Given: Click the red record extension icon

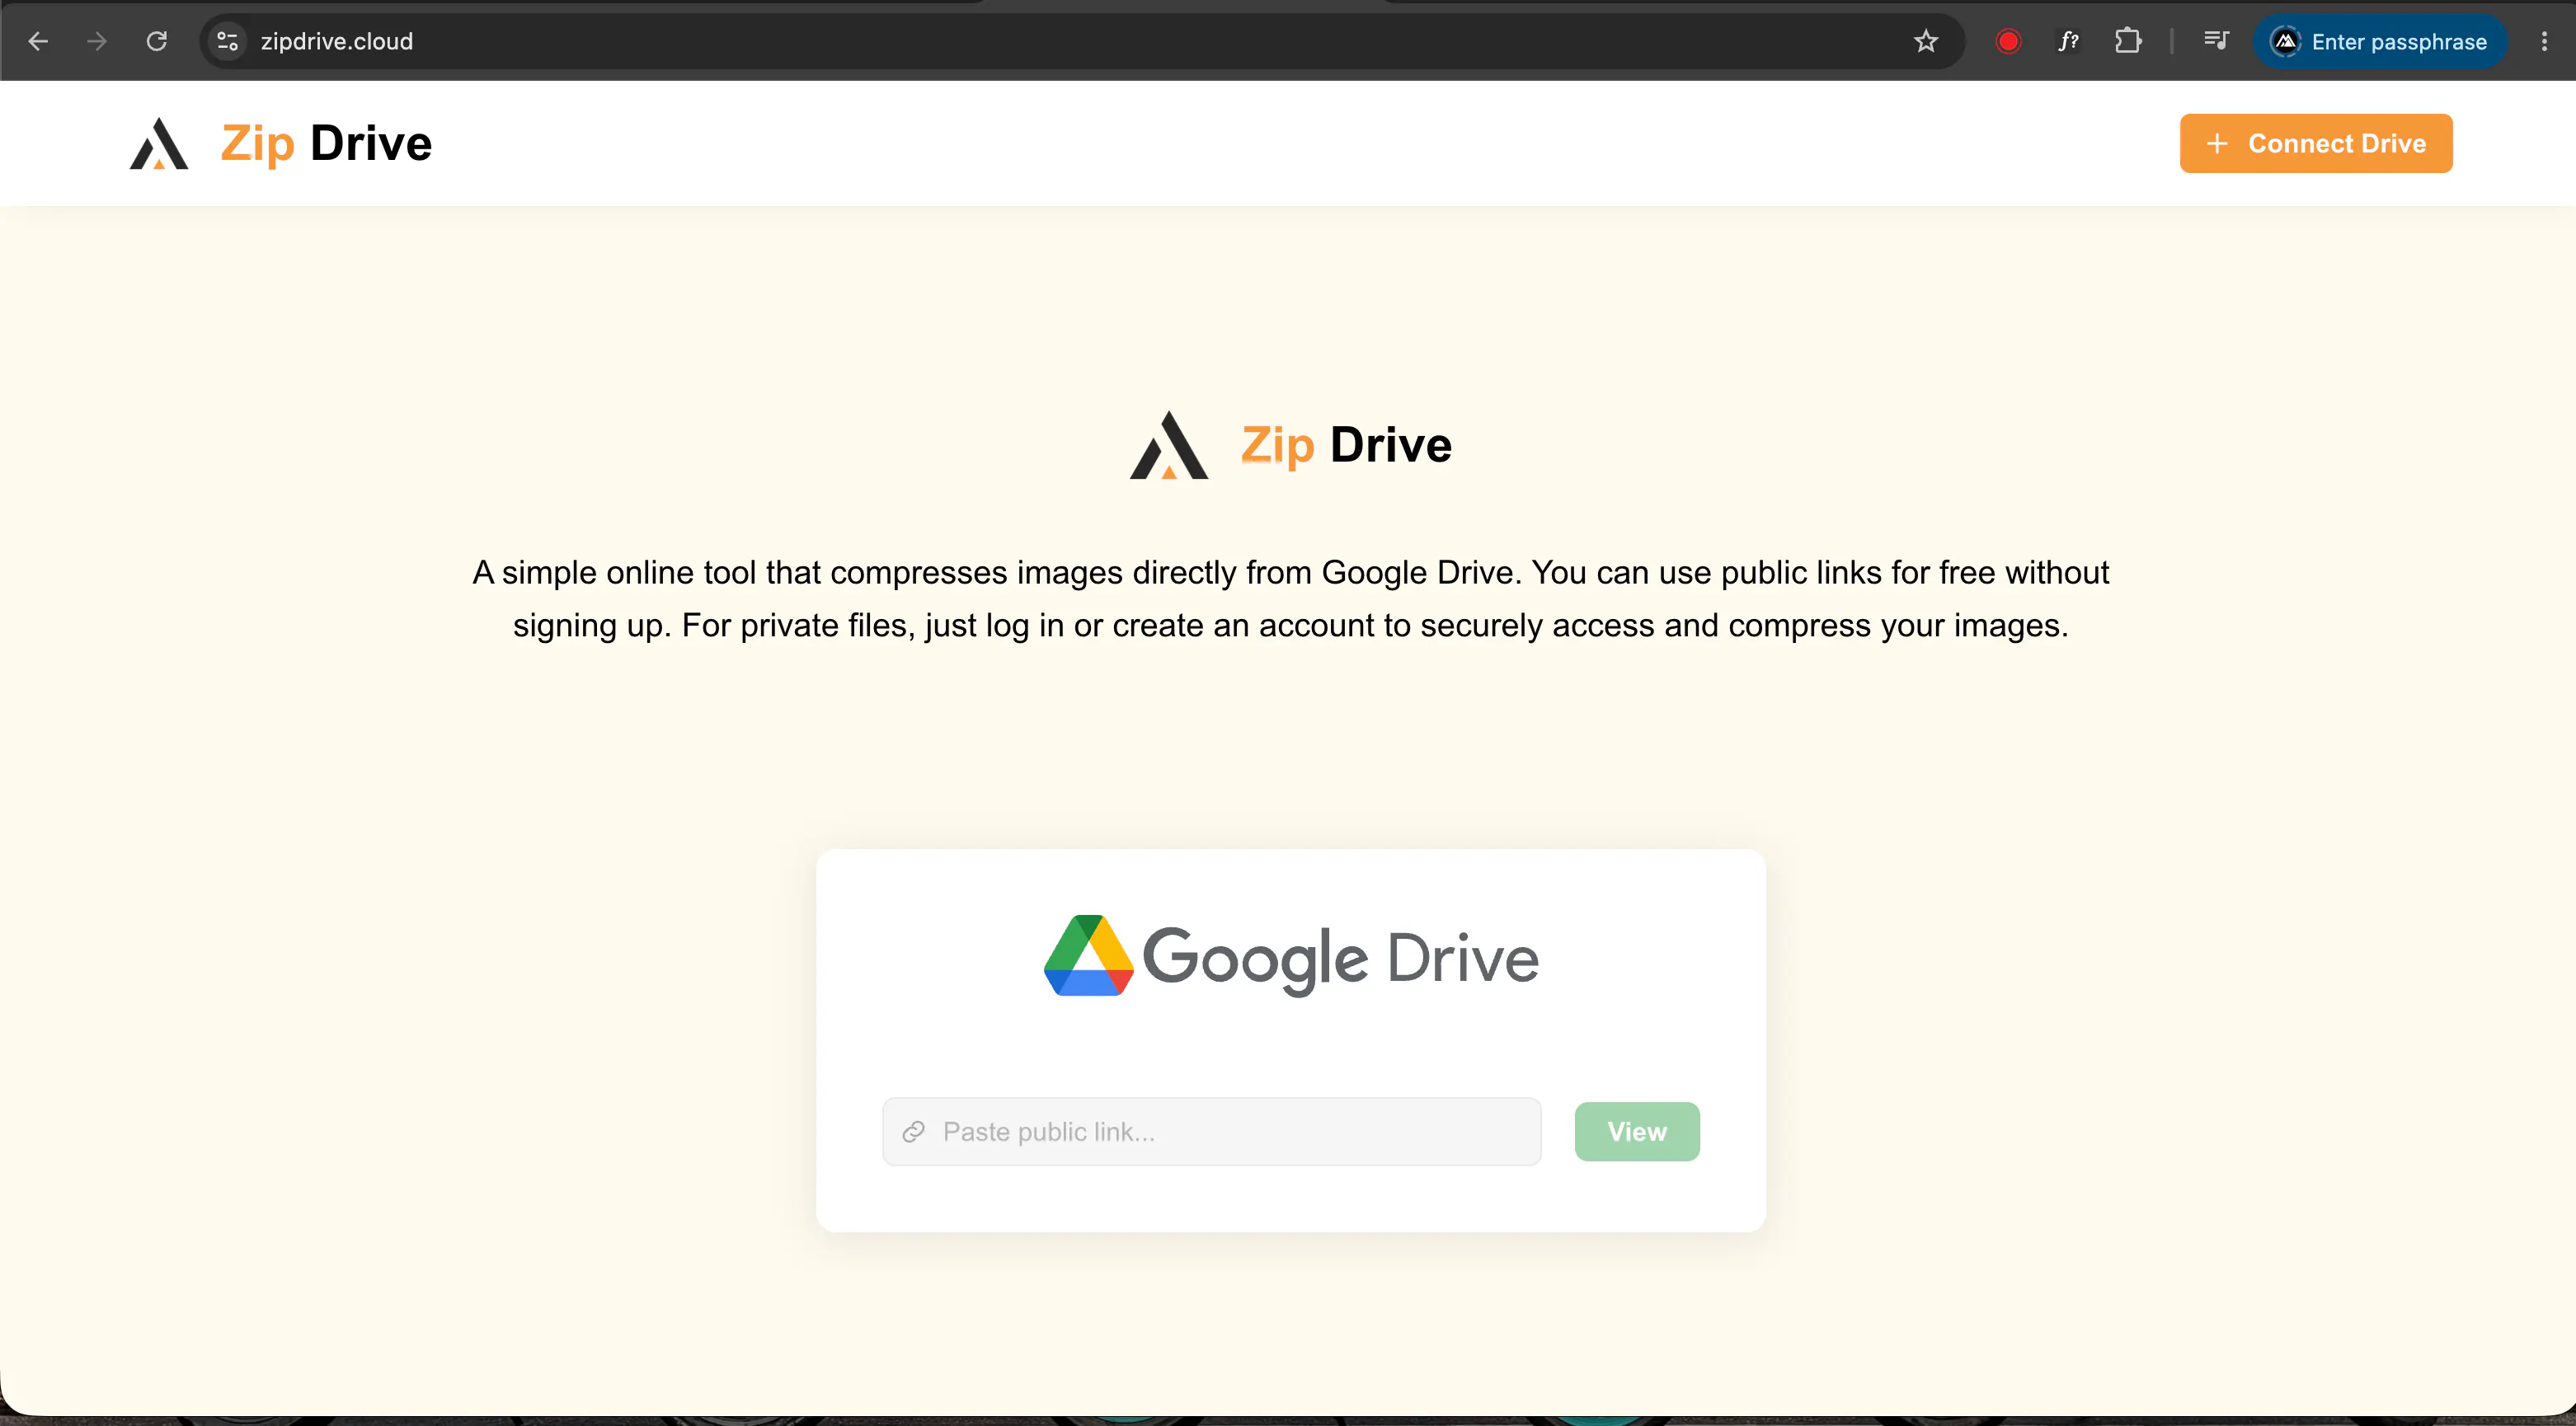Looking at the screenshot, I should coord(2008,41).
